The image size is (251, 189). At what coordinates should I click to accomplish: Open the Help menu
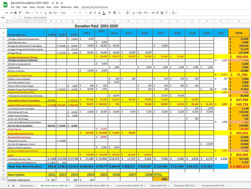pyautogui.click(x=76, y=7)
